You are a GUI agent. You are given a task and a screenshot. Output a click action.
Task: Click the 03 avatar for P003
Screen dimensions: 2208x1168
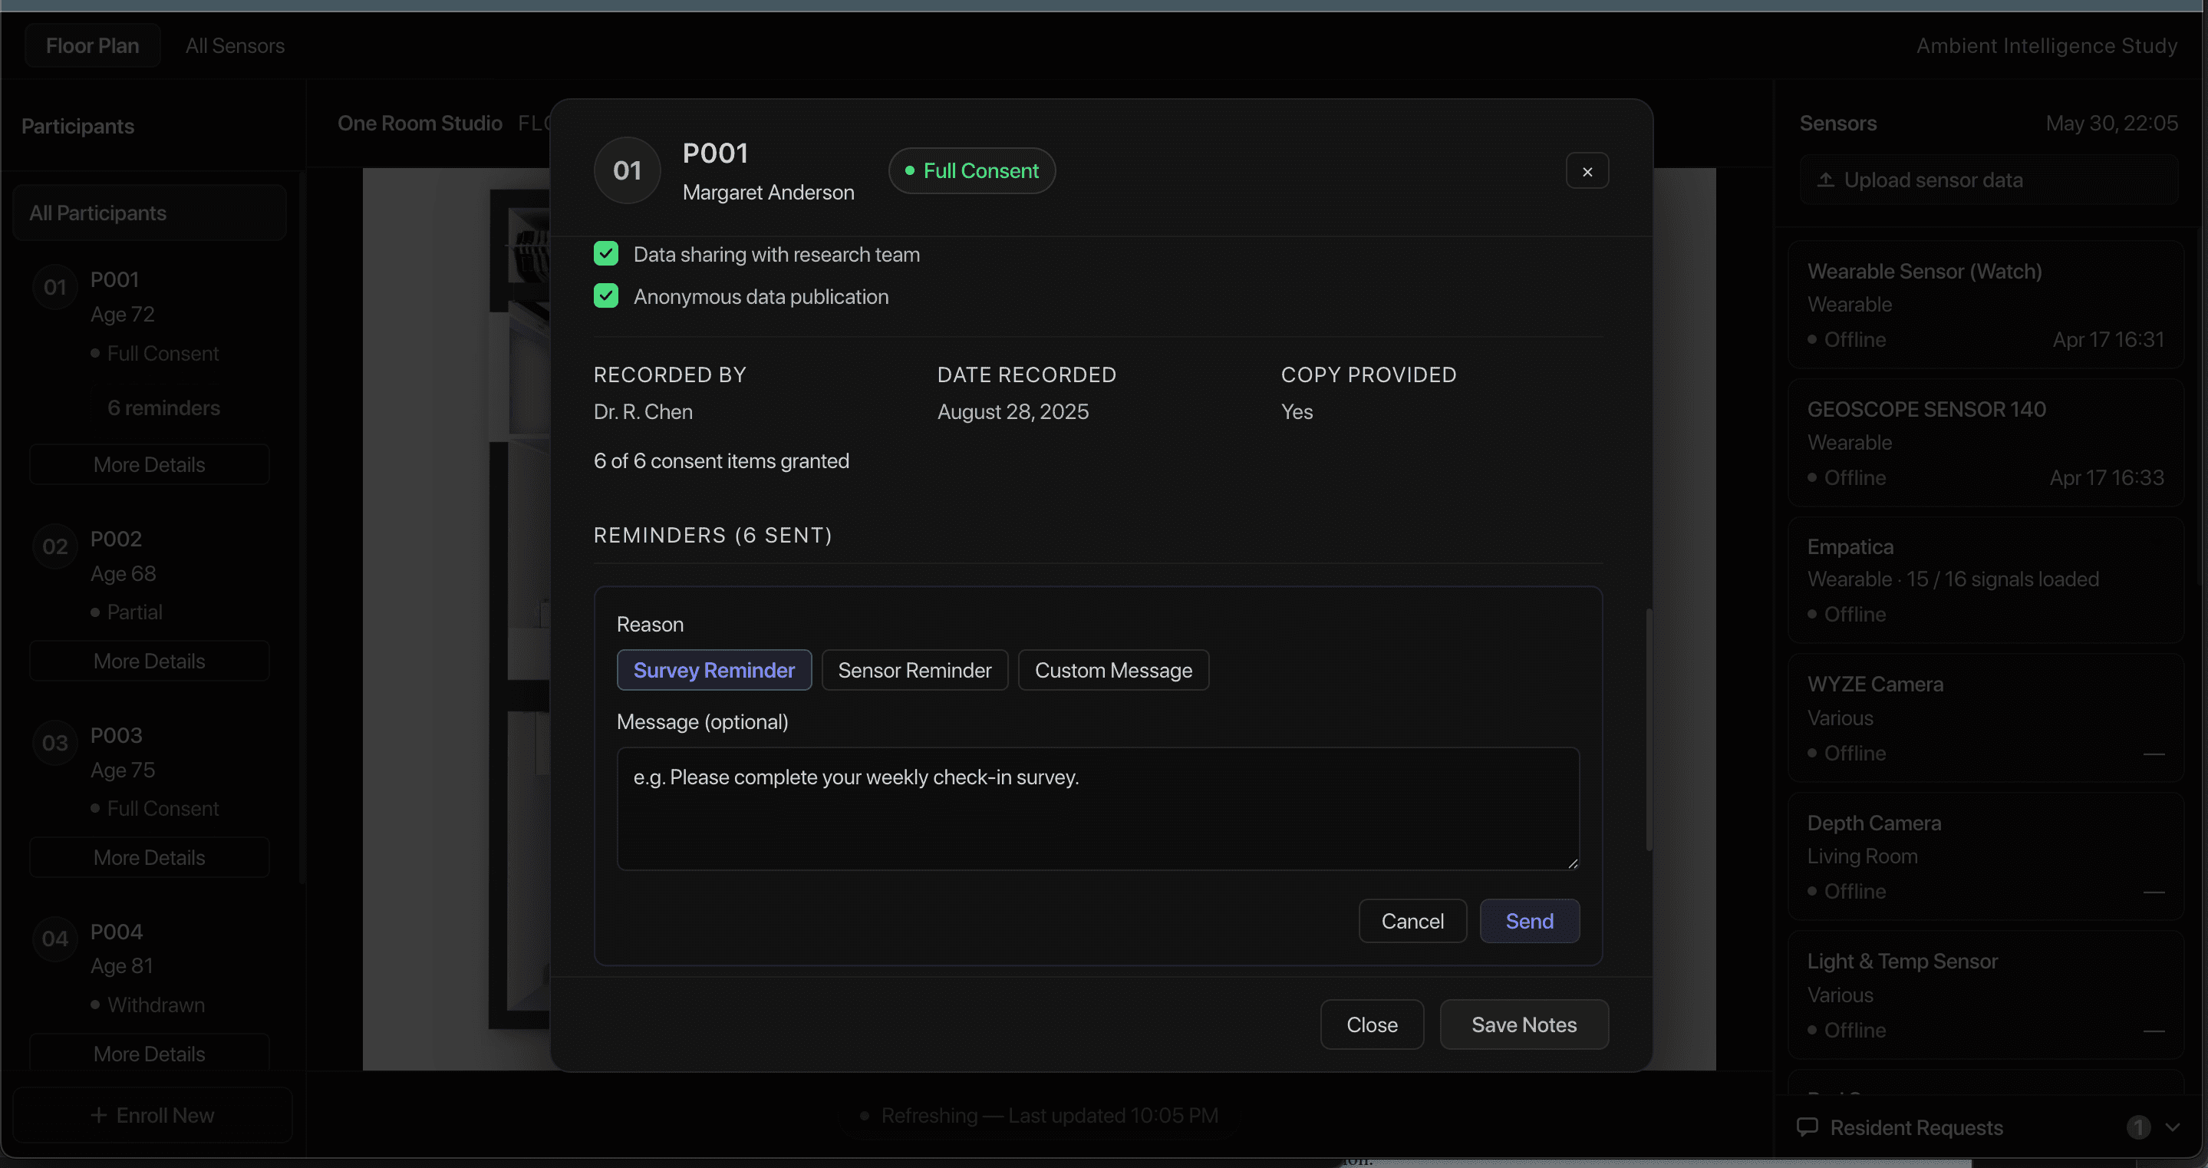tap(55, 743)
